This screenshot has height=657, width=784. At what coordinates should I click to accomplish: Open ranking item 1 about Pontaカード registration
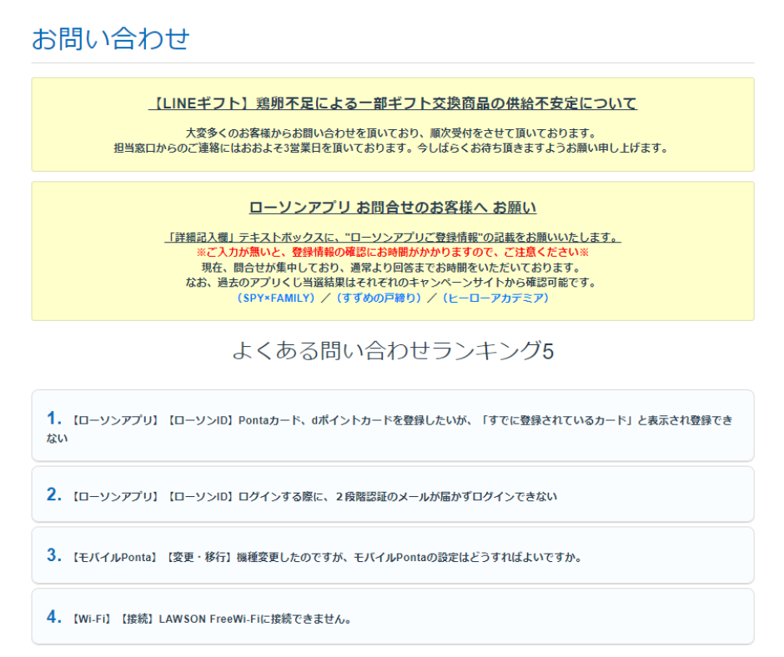click(393, 425)
